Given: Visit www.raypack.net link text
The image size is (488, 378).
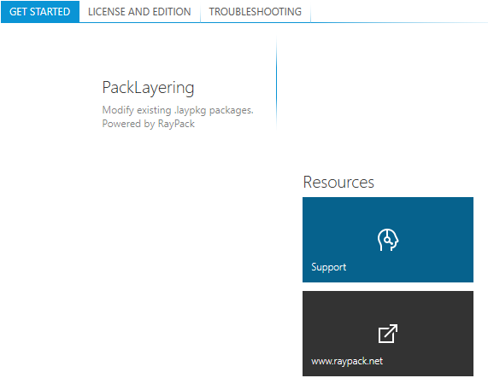Looking at the screenshot, I should [x=347, y=361].
